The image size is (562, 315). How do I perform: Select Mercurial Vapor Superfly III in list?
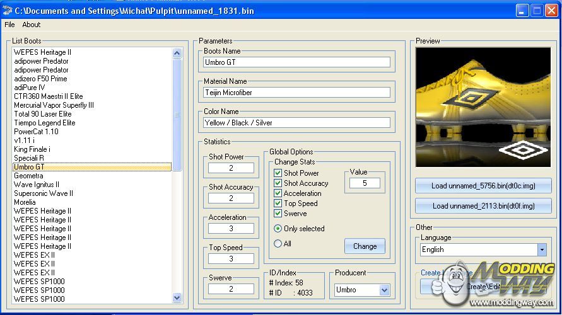pyautogui.click(x=54, y=105)
